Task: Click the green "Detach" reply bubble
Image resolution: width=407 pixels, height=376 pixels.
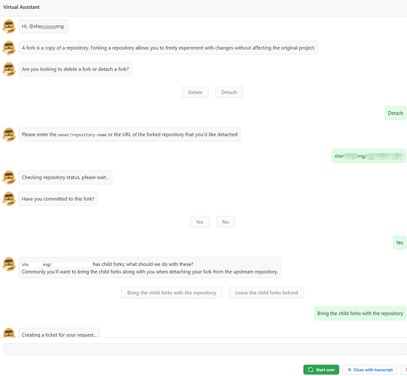Action: point(395,113)
